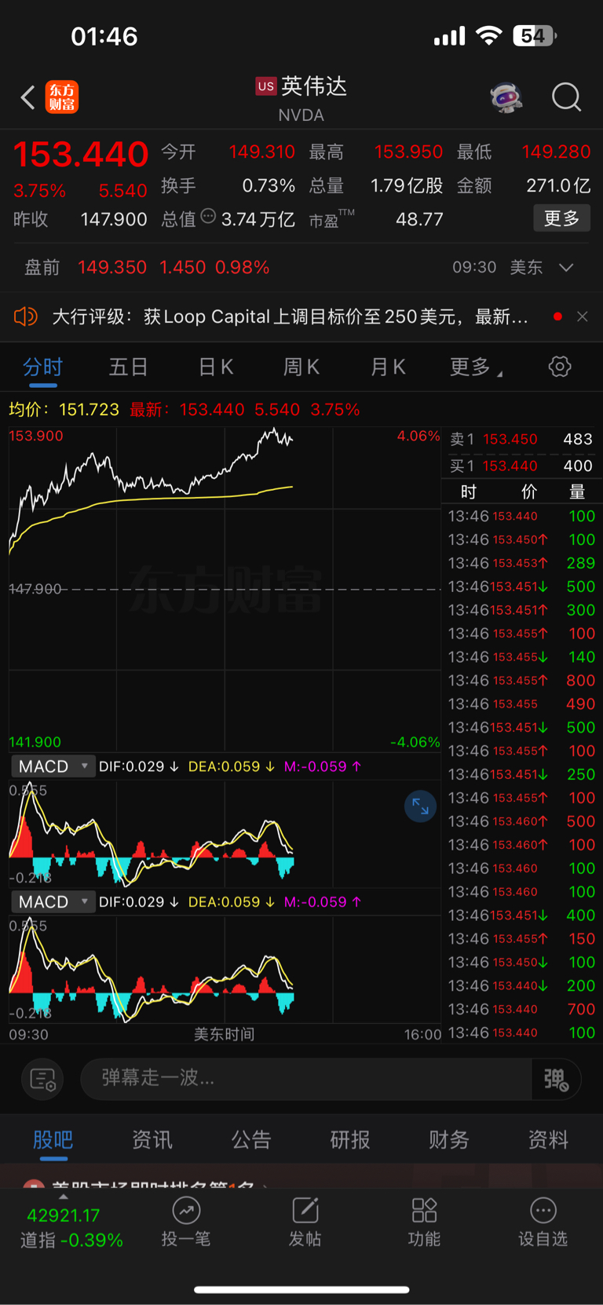Dismiss the news banner with X
This screenshot has height=1305, width=603.
582,316
